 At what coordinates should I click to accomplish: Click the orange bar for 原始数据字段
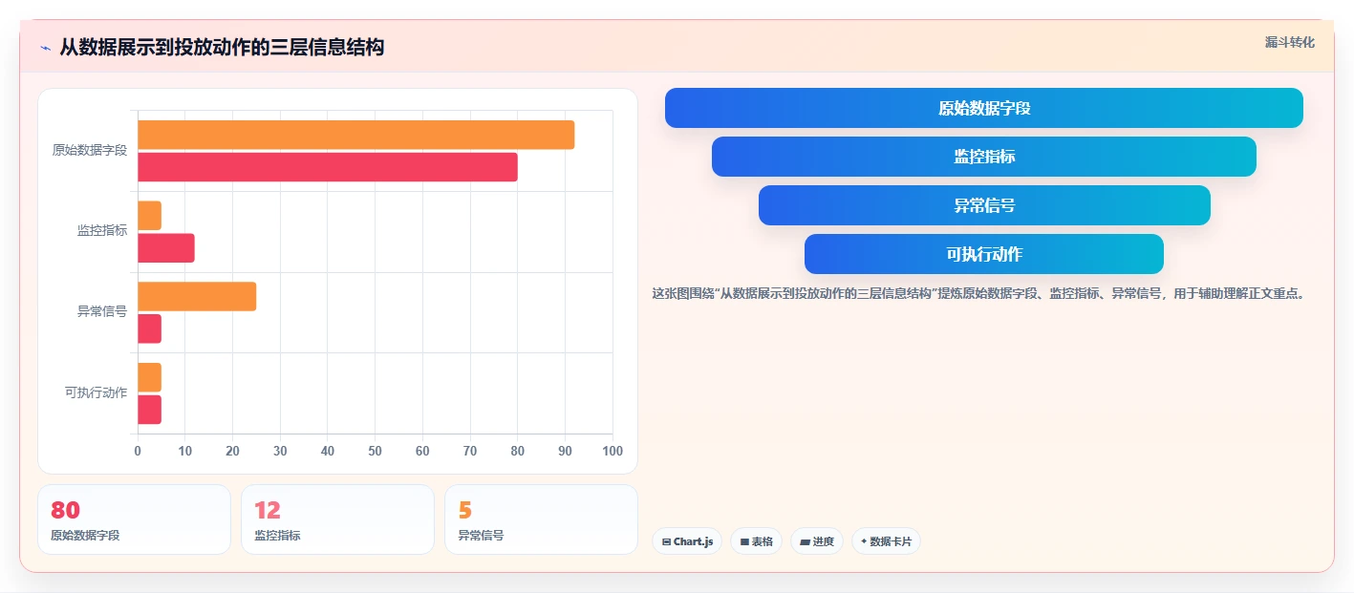click(x=356, y=135)
